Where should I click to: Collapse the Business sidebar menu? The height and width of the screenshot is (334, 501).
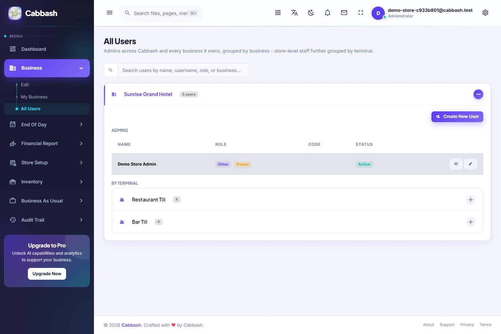point(47,68)
